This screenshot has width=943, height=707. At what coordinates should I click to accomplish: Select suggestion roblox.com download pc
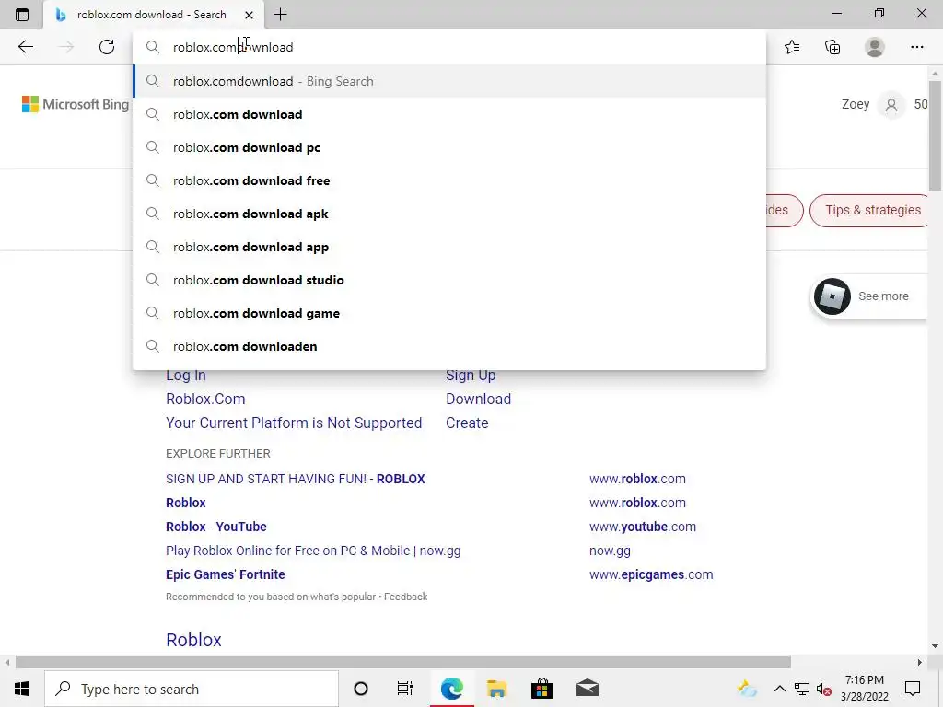[x=449, y=147]
